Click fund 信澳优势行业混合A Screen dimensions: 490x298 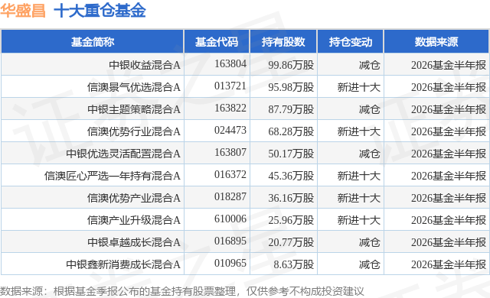(x=134, y=131)
